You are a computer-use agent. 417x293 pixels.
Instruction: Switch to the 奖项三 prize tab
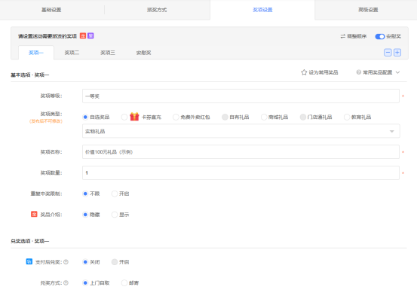(108, 53)
